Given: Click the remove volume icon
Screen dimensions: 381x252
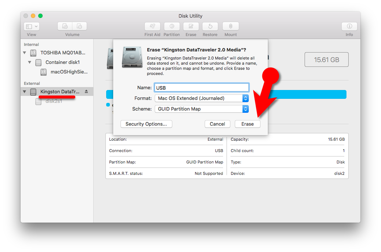Looking at the screenshot, I should (79, 26).
